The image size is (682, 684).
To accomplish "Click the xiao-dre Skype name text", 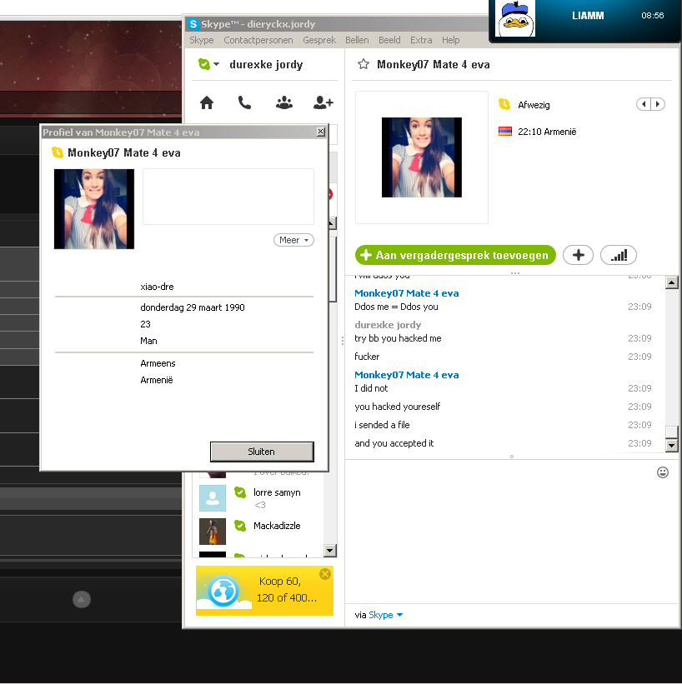I will [x=158, y=287].
